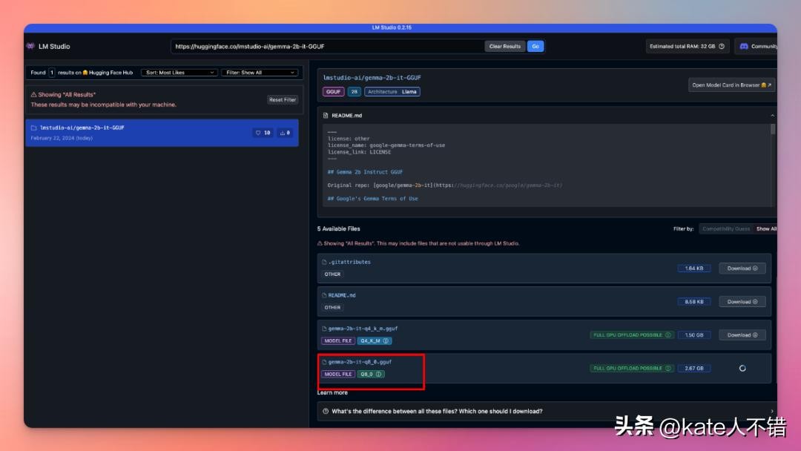Click the heart likes icon on gemma result

(x=258, y=133)
